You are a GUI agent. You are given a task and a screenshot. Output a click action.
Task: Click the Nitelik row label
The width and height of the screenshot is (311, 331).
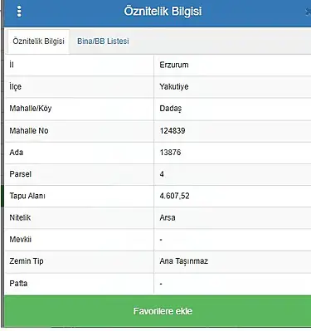tap(20, 217)
